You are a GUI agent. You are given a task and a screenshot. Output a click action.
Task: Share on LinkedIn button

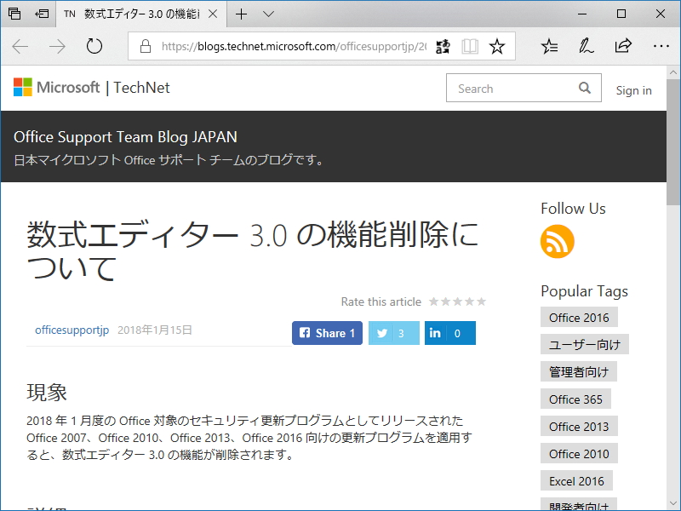(450, 333)
